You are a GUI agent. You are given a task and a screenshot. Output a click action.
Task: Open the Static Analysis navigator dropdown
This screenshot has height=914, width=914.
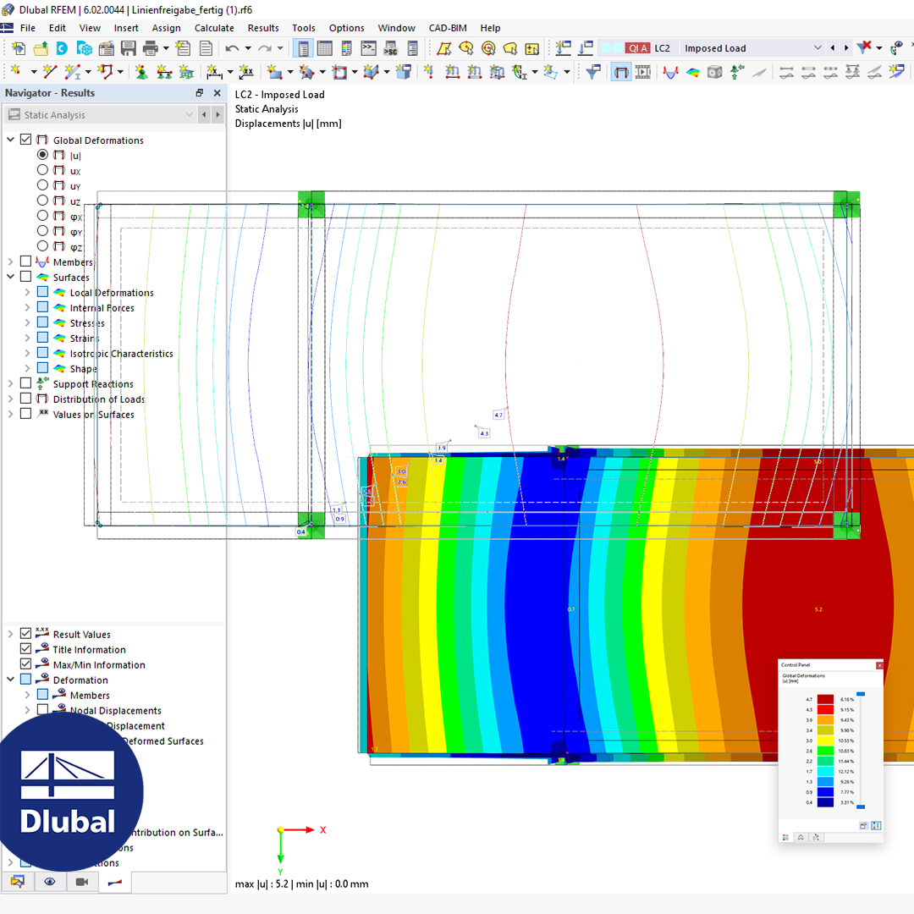coord(190,114)
